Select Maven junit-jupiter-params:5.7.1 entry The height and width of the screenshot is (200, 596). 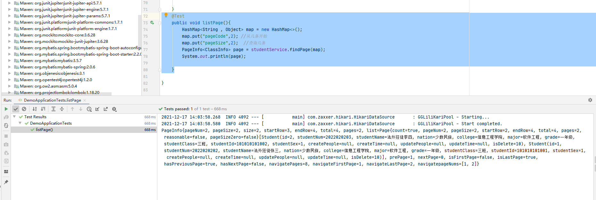coord(65,16)
